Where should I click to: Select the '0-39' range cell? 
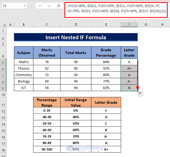47,110
